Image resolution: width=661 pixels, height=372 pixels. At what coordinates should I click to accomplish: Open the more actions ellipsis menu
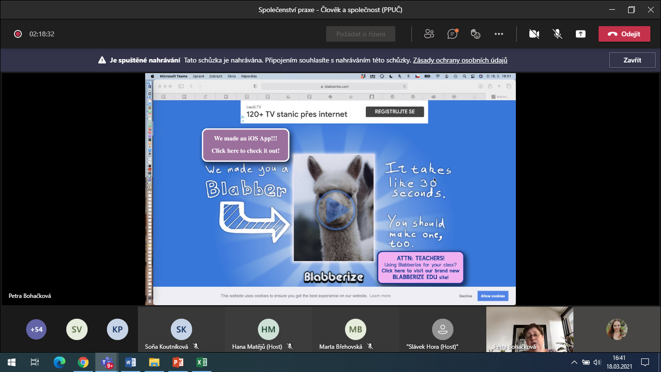click(499, 34)
